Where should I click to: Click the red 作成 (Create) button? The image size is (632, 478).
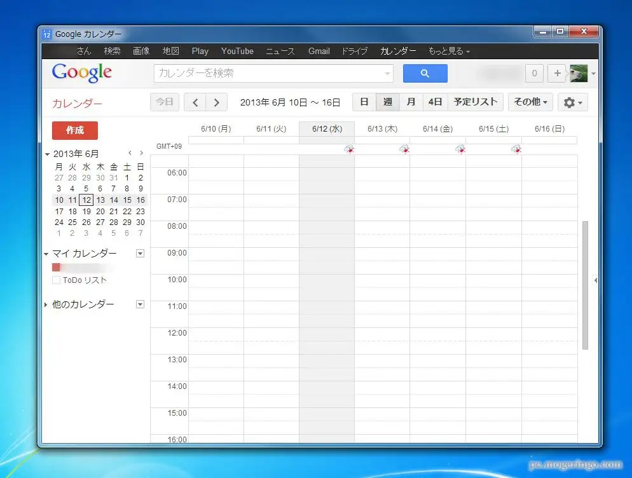tap(74, 130)
